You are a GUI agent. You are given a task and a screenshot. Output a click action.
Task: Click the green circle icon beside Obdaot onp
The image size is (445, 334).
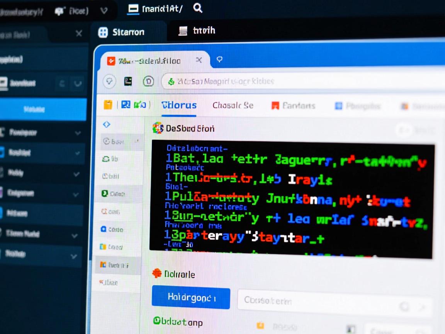tap(157, 320)
